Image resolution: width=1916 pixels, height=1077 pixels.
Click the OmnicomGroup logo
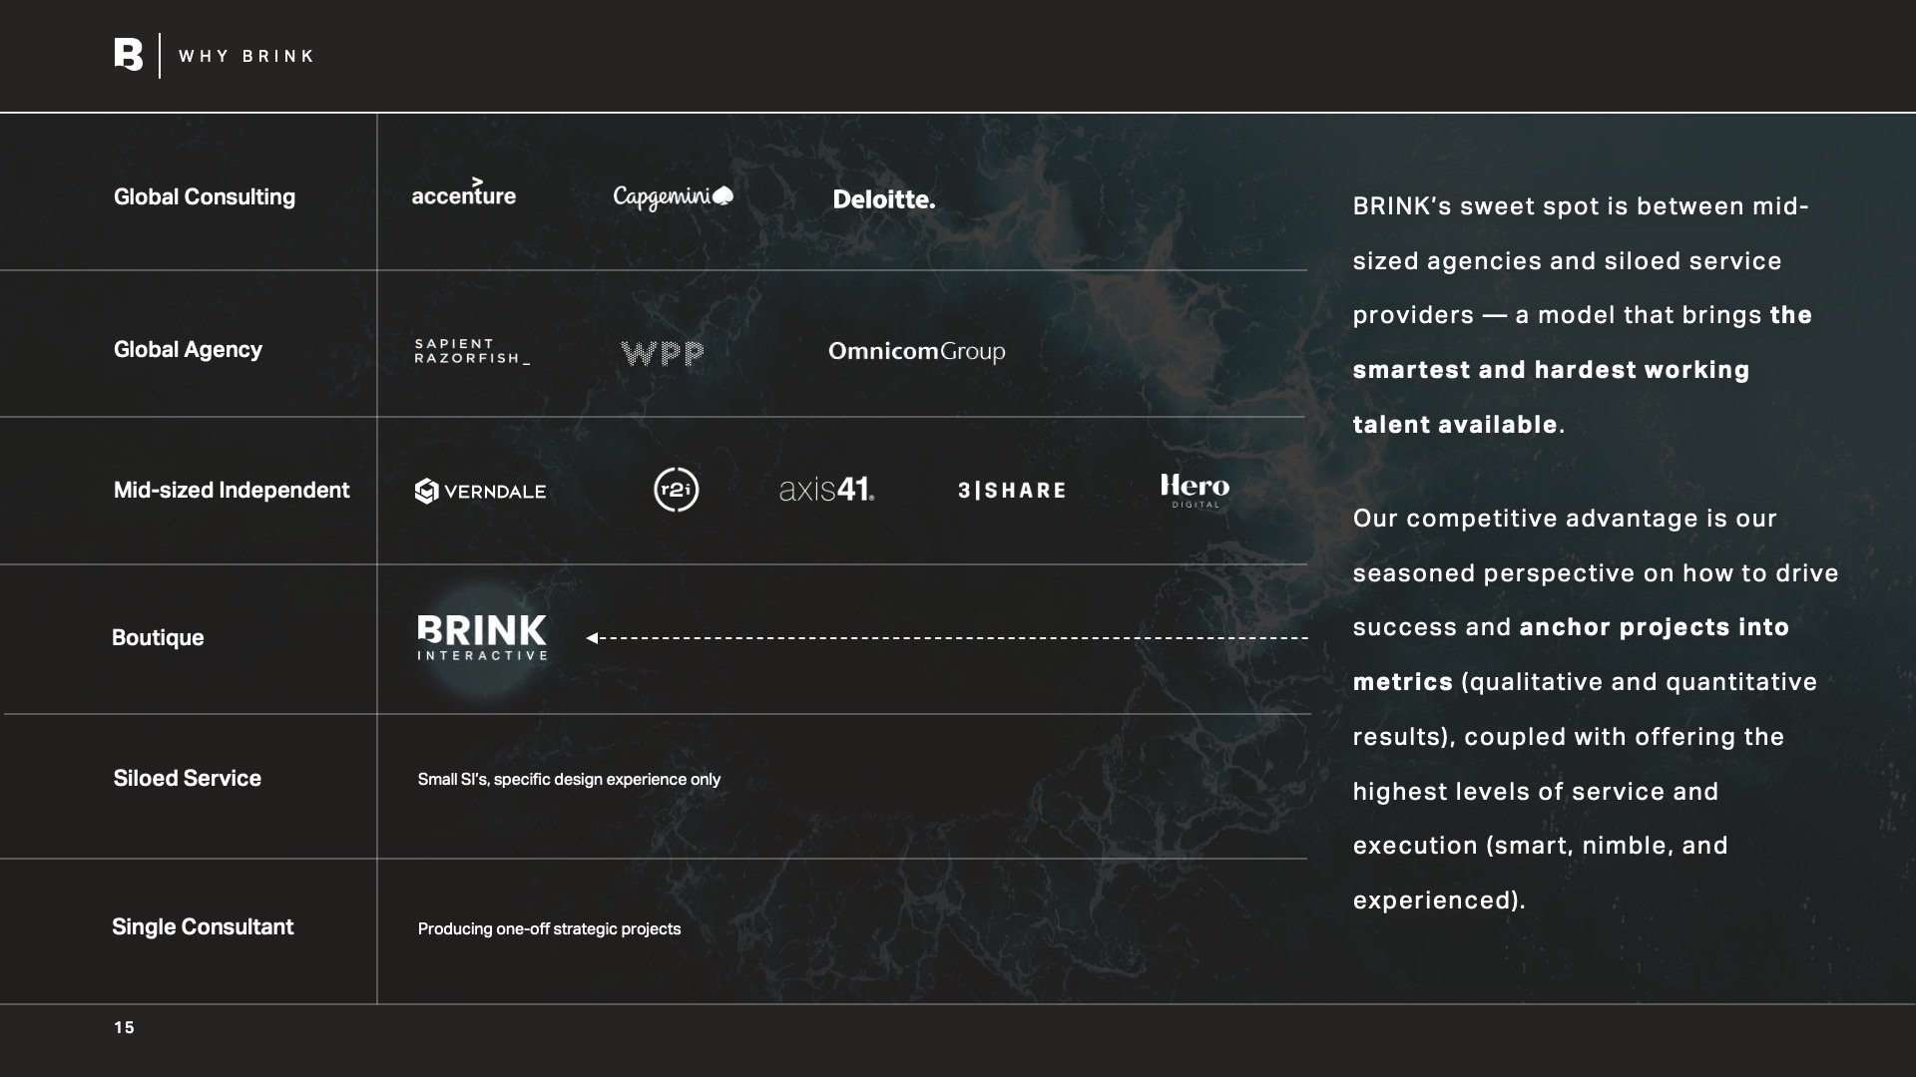coord(916,351)
